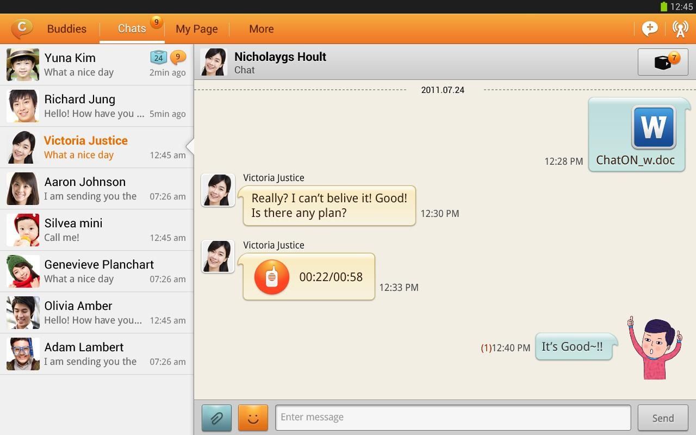Select Victoria Justice's profile thumbnail
This screenshot has height=435, width=696.
217,190
